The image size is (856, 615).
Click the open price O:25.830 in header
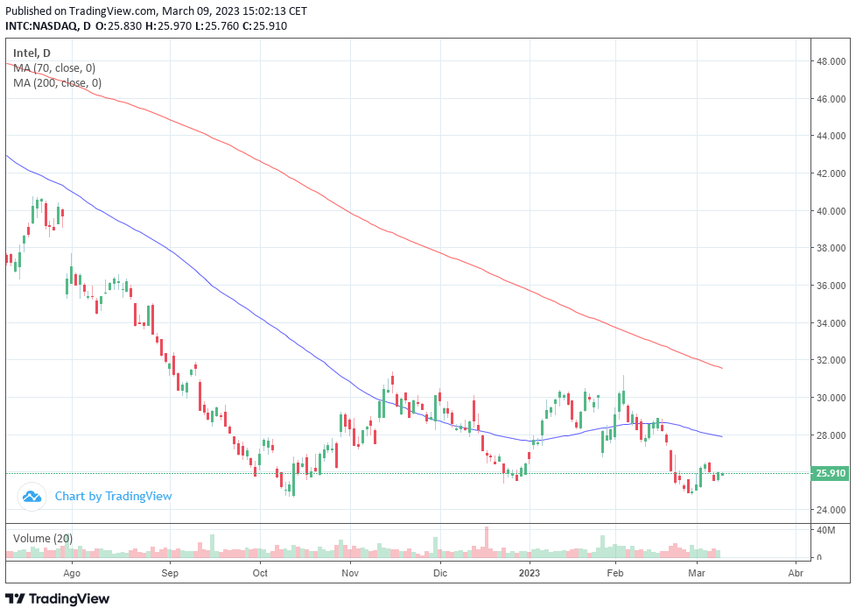point(118,25)
